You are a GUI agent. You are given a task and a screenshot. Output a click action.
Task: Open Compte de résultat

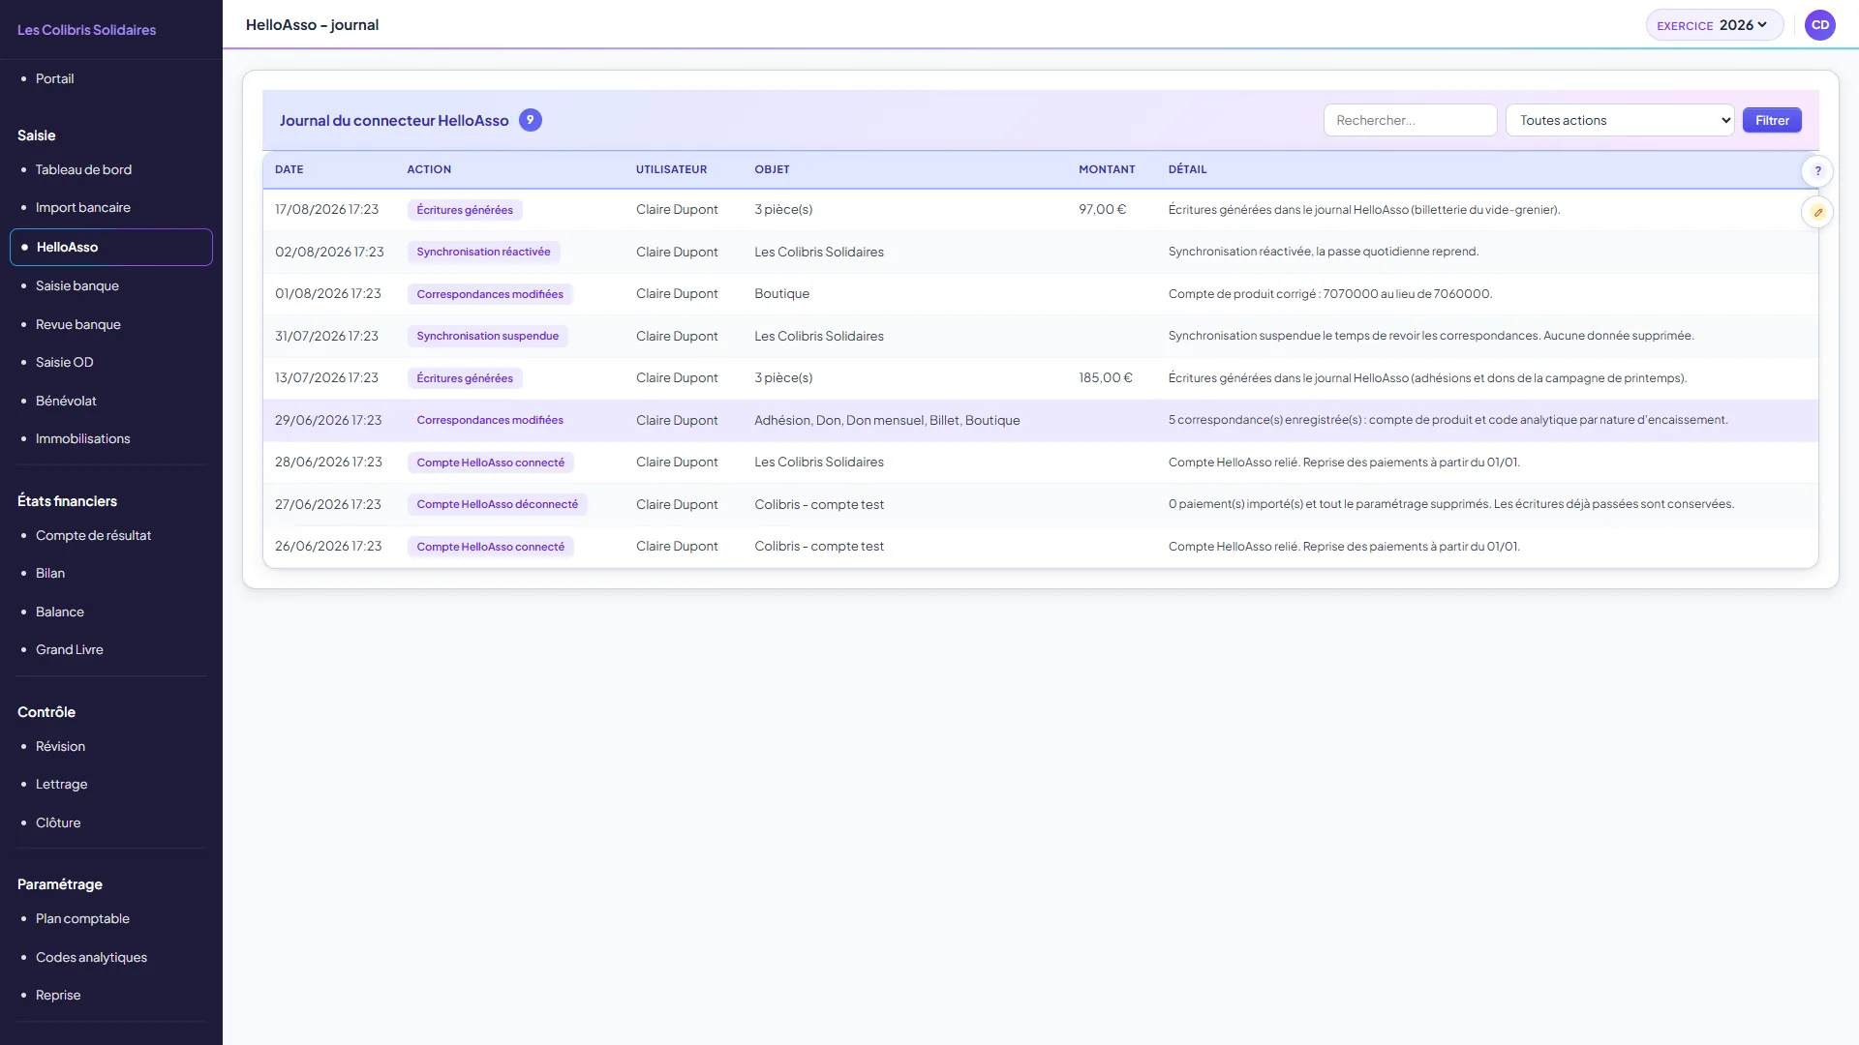[x=93, y=535]
